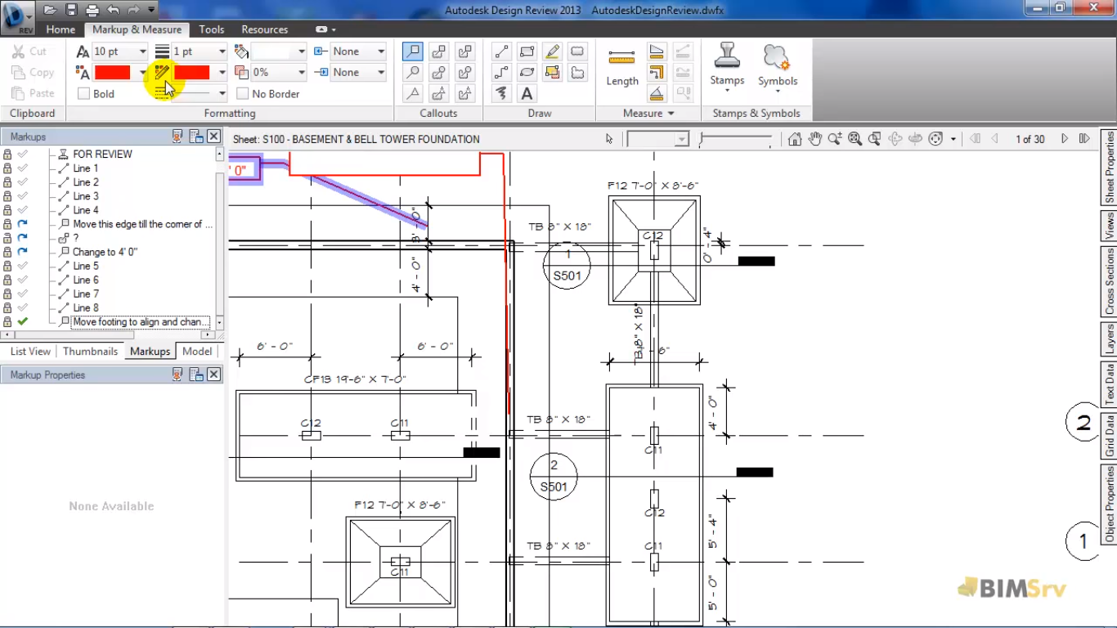Select the triangle callout tool

(x=413, y=94)
